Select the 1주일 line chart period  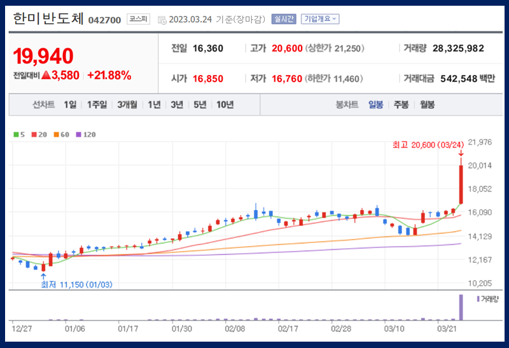pos(97,104)
